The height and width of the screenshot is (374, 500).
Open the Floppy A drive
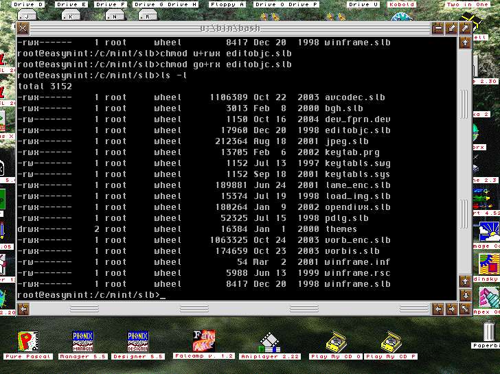[x=229, y=5]
